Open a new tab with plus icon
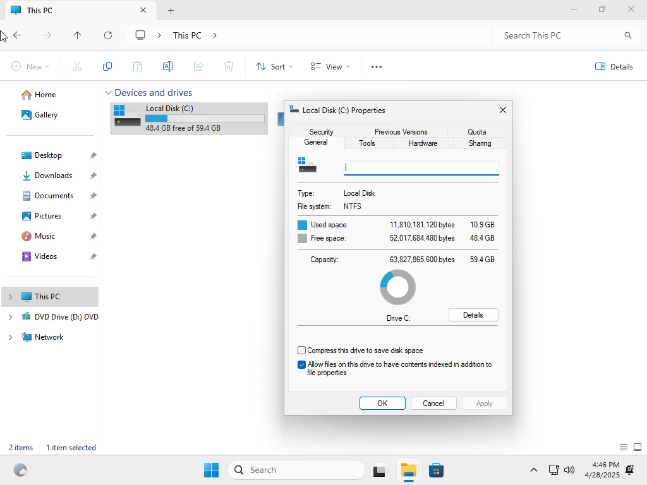647x485 pixels. click(171, 11)
